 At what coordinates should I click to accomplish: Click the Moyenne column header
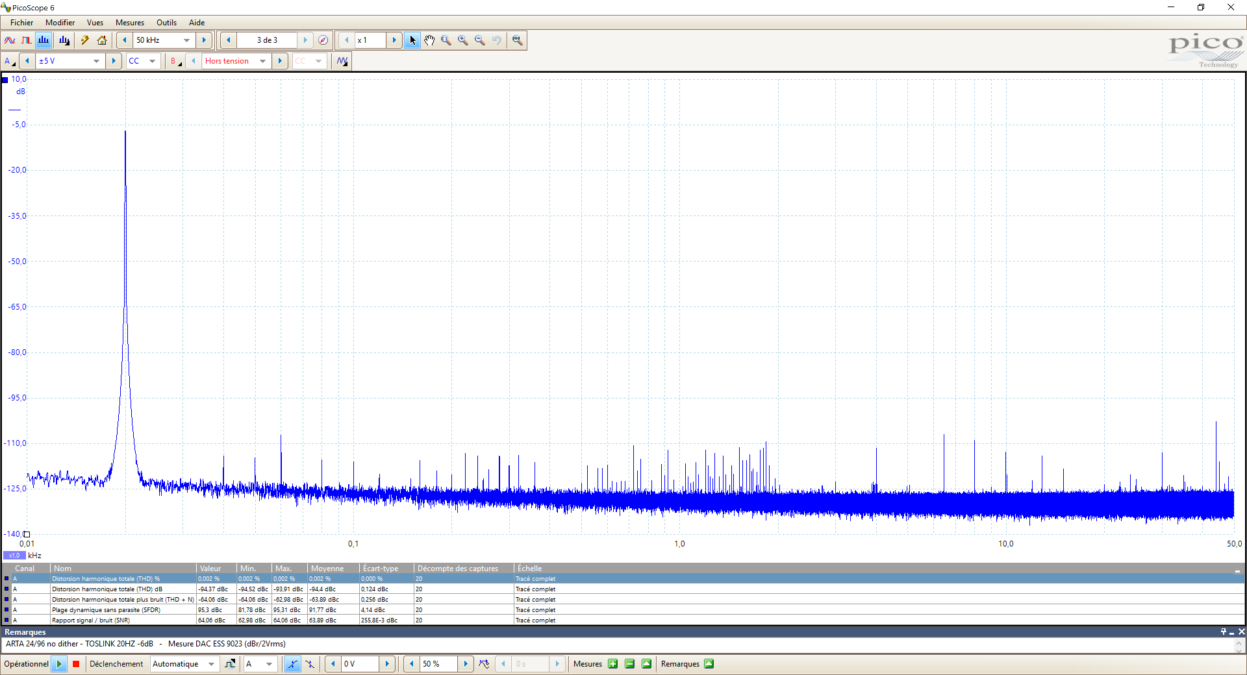coord(333,569)
